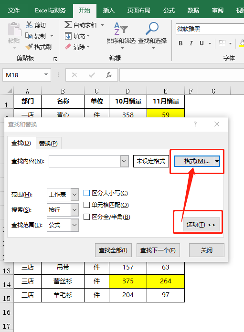The height and width of the screenshot is (332, 244).
Task: Click the AutoSum (自动求和) sigma icon
Action: [x=68, y=25]
